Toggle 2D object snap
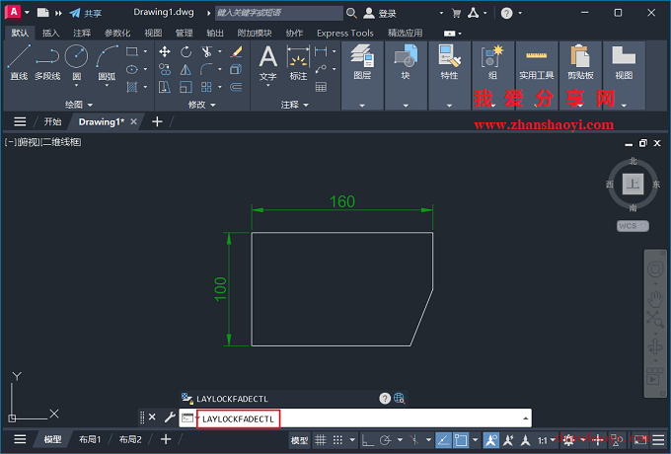This screenshot has height=454, width=671. (x=461, y=439)
